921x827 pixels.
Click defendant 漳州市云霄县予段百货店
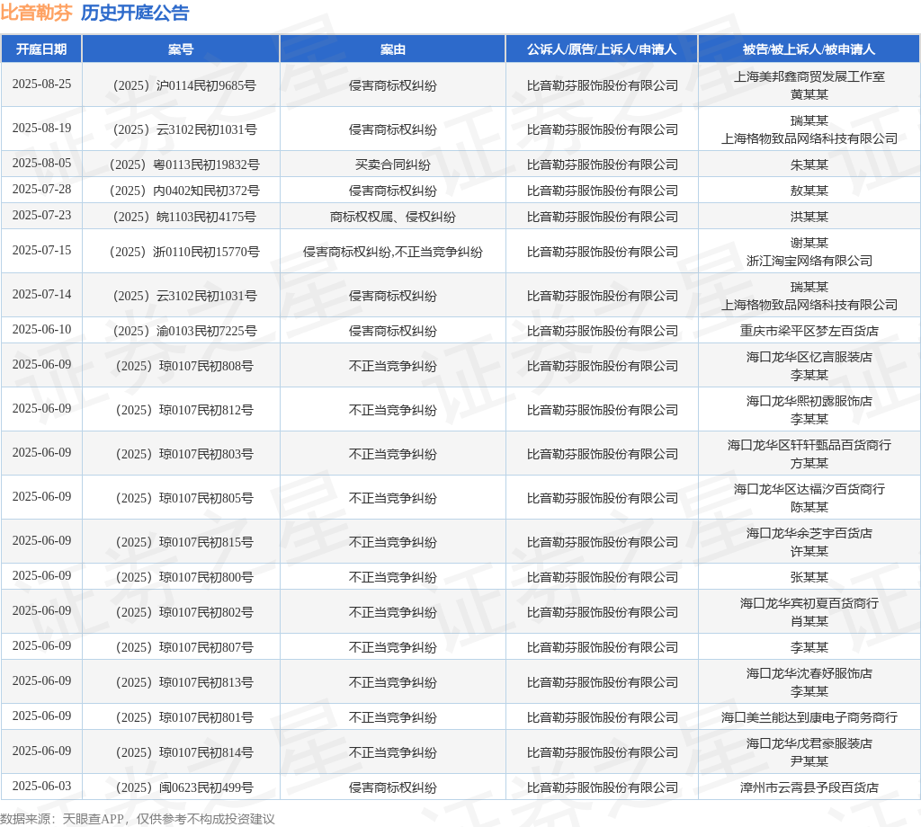coord(809,788)
